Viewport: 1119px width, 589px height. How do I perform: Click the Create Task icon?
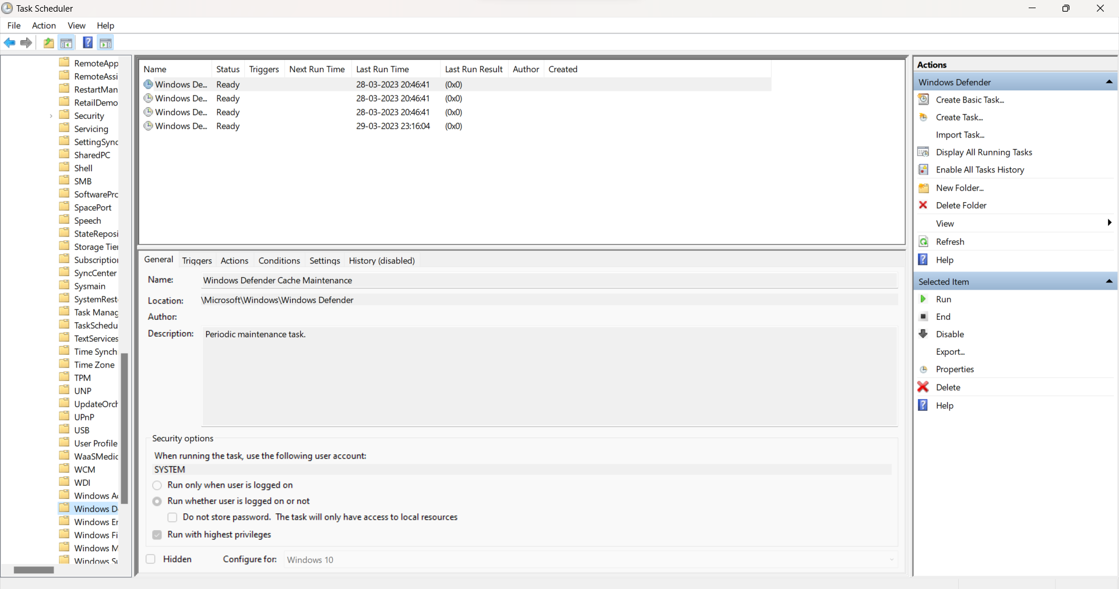tap(924, 117)
